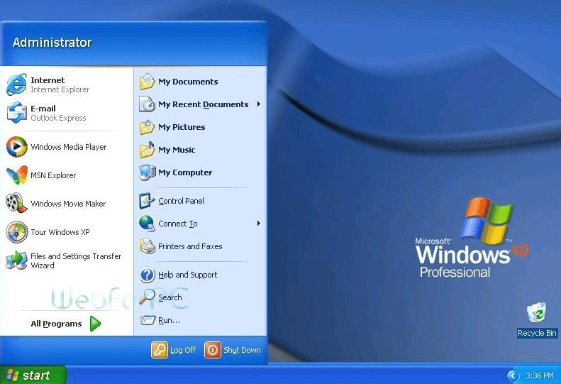Click the Windows Movie Maker film reel icon

[x=16, y=203]
